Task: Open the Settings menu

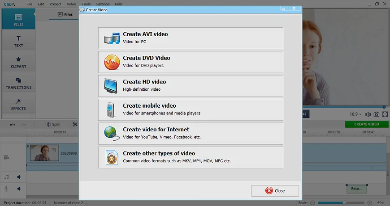Action: [x=103, y=4]
